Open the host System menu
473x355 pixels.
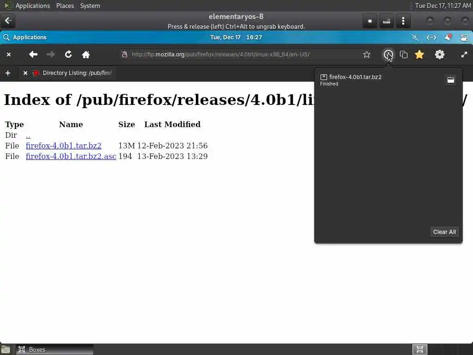pyautogui.click(x=90, y=6)
